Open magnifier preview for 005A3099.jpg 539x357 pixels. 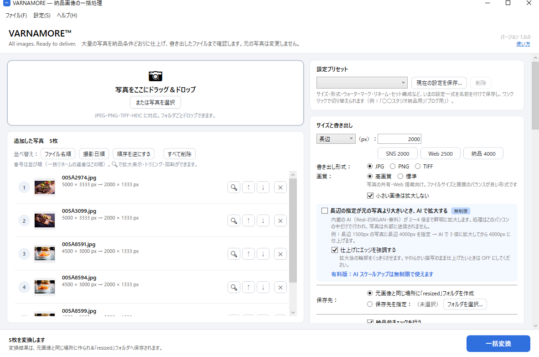coord(234,220)
